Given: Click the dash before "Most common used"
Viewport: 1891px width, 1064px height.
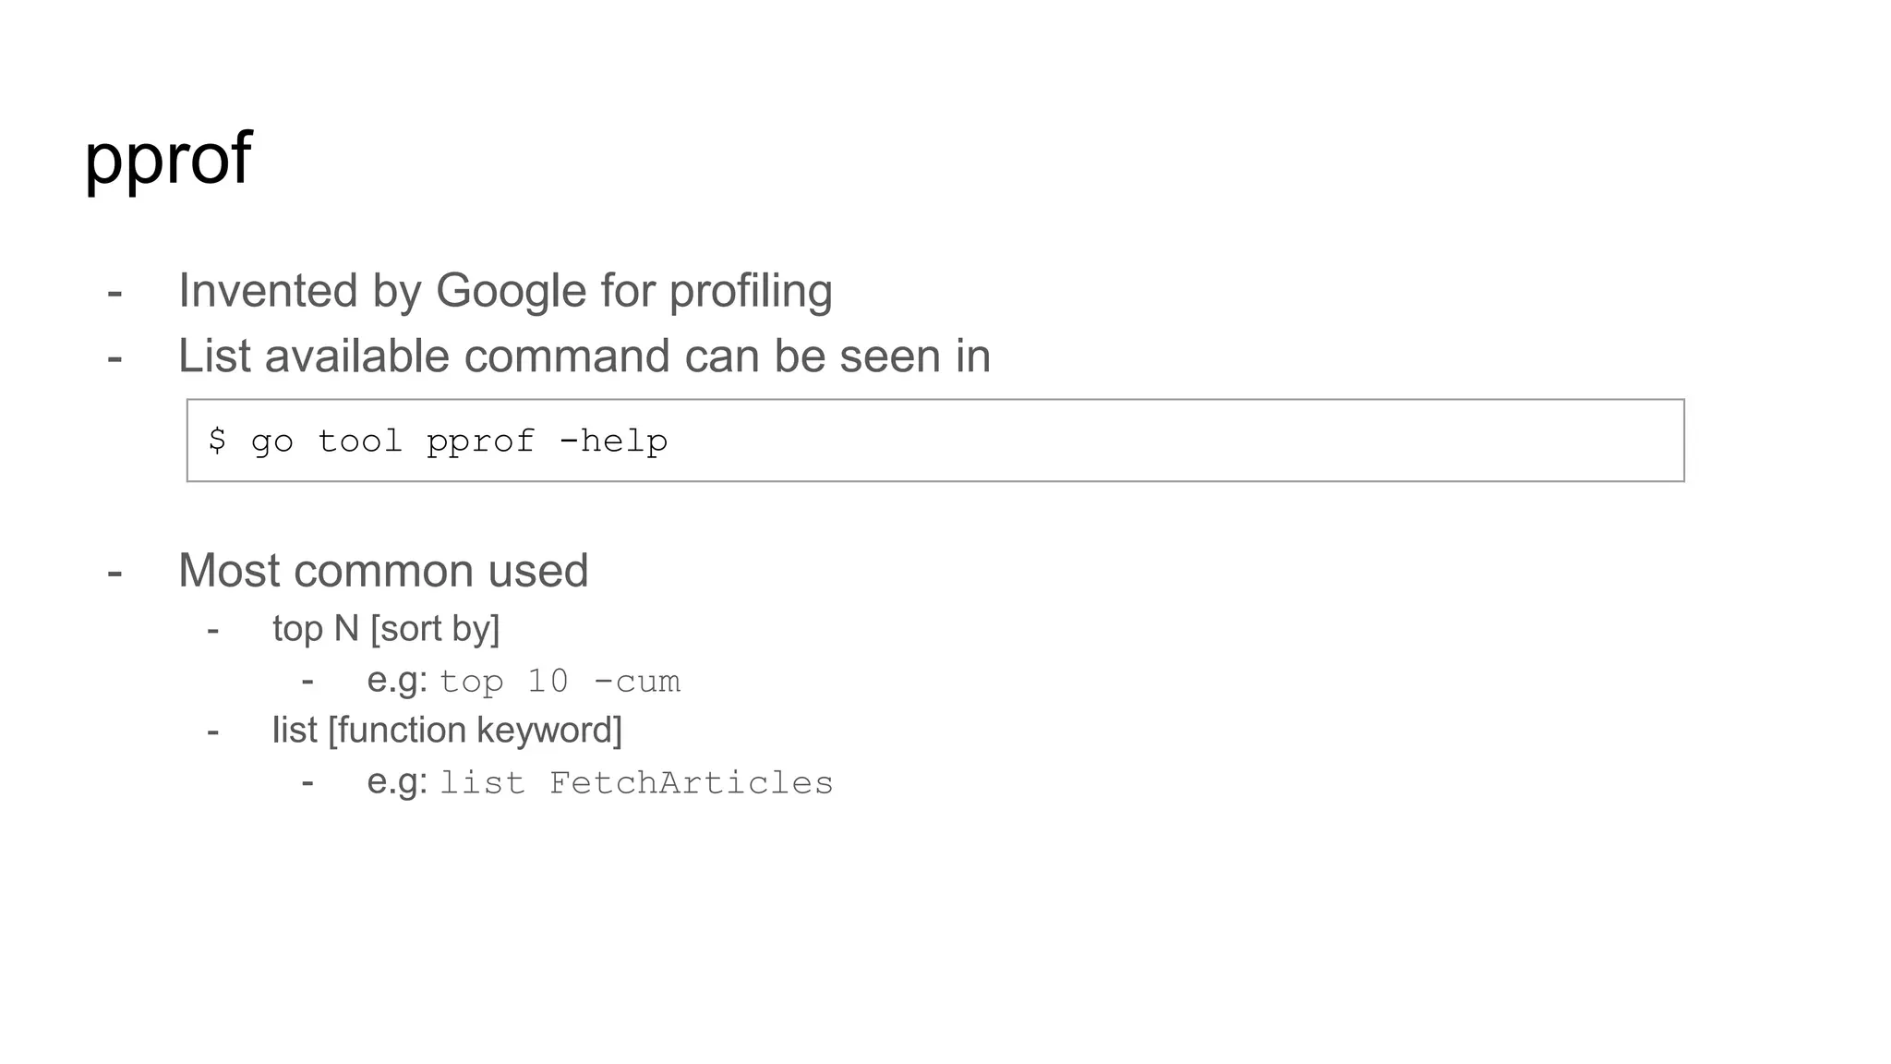Looking at the screenshot, I should pyautogui.click(x=114, y=572).
